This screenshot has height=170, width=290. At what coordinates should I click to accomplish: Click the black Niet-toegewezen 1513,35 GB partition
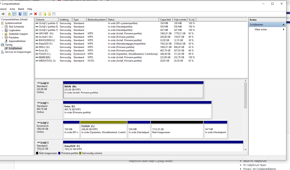click(x=177, y=129)
